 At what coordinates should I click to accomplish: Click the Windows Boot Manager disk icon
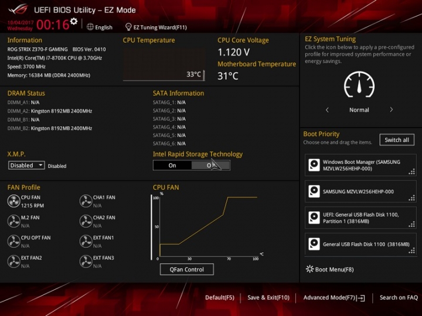(x=314, y=165)
